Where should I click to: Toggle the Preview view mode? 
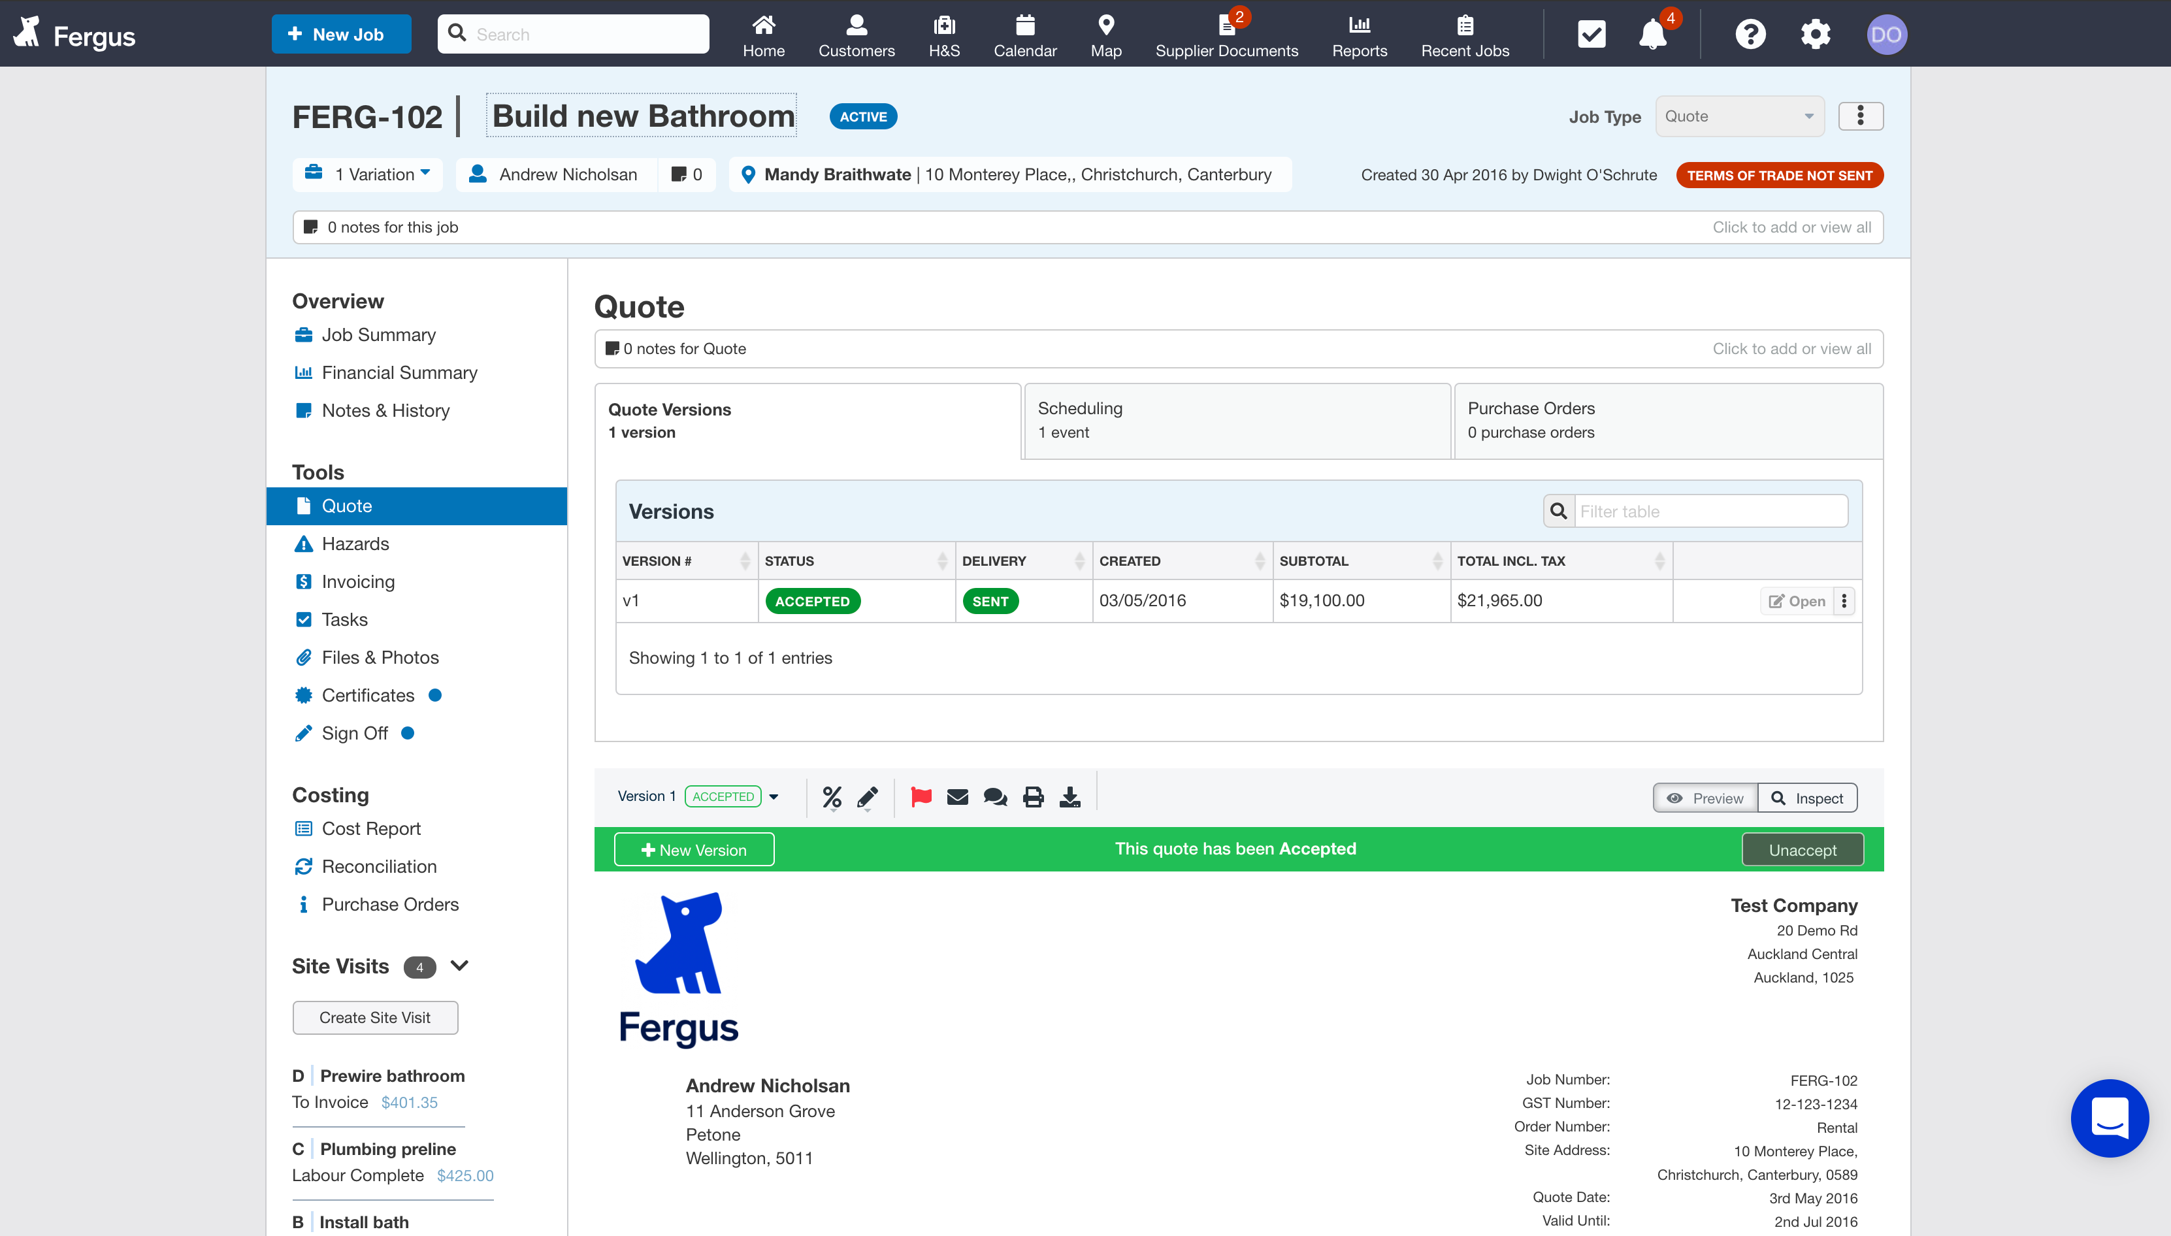coord(1705,798)
